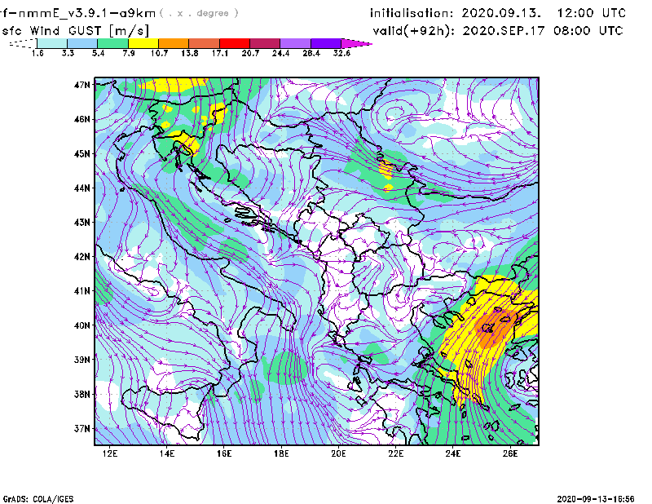Click the grey '( . x . degree )' text
Viewport: 652px width, 504px height.
point(199,13)
